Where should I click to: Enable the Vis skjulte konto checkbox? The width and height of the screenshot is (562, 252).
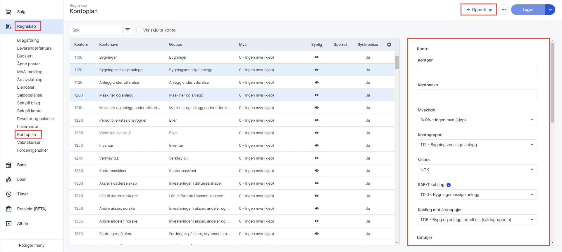tap(139, 30)
